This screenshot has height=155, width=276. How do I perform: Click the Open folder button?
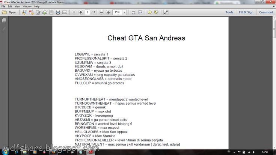pos(9,12)
